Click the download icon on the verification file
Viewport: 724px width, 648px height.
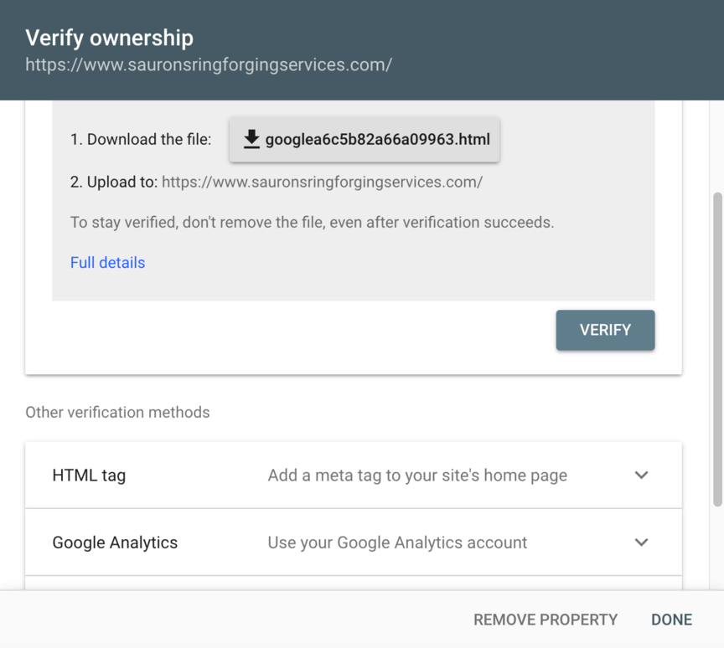coord(251,139)
